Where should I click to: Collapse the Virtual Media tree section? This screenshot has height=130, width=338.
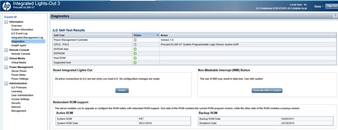(6, 58)
